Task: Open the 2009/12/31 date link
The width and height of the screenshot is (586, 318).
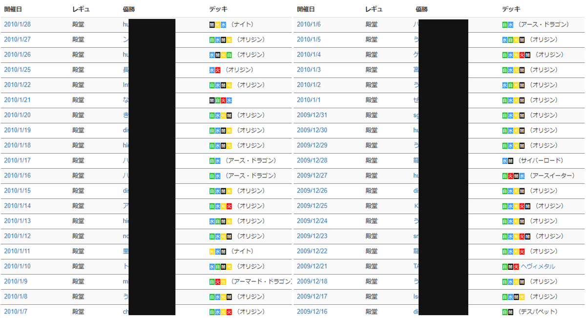Action: coord(312,115)
